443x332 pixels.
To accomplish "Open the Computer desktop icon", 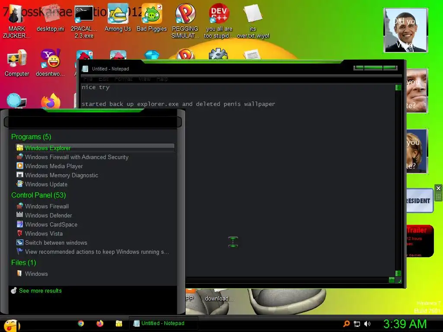I will pyautogui.click(x=17, y=63).
